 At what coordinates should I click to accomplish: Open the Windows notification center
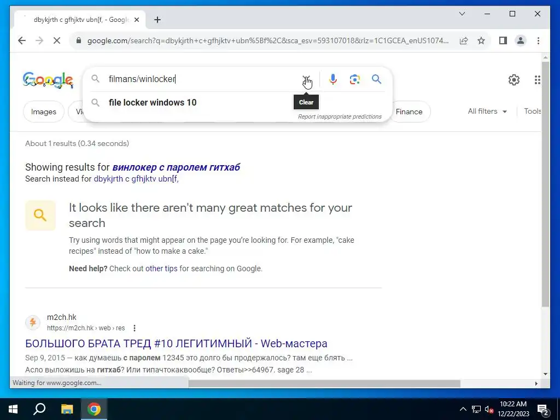543,409
